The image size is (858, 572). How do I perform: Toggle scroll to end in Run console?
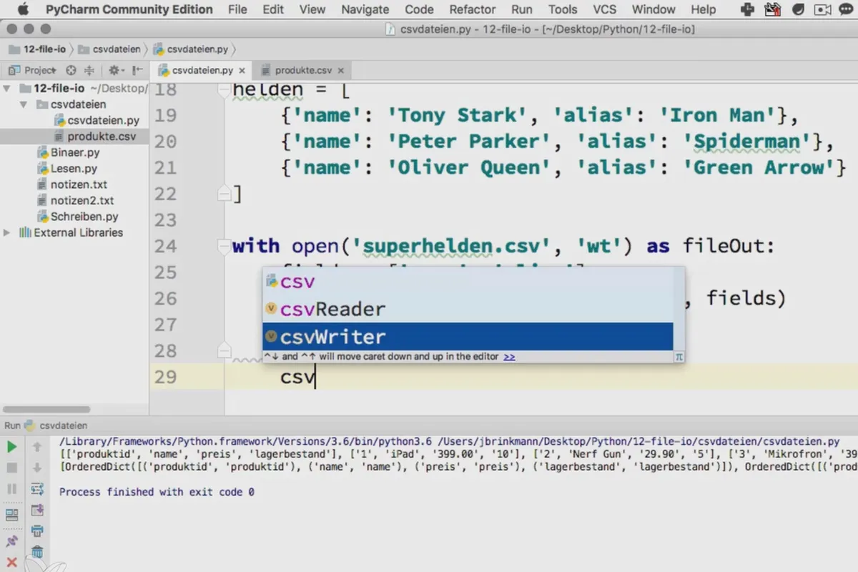tap(37, 510)
